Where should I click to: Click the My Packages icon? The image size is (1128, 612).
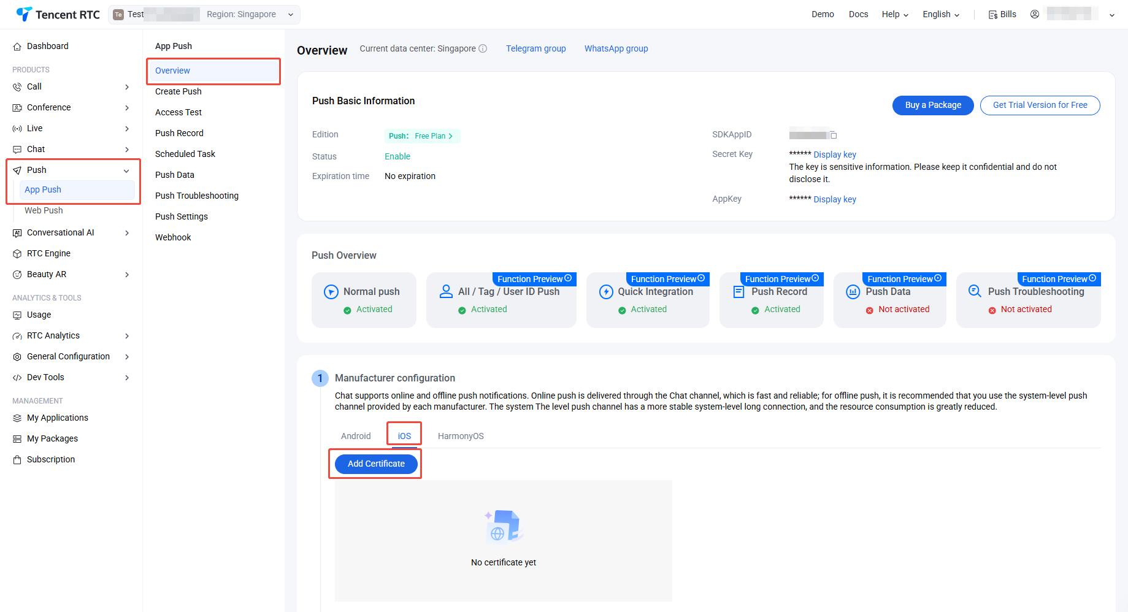click(x=17, y=439)
